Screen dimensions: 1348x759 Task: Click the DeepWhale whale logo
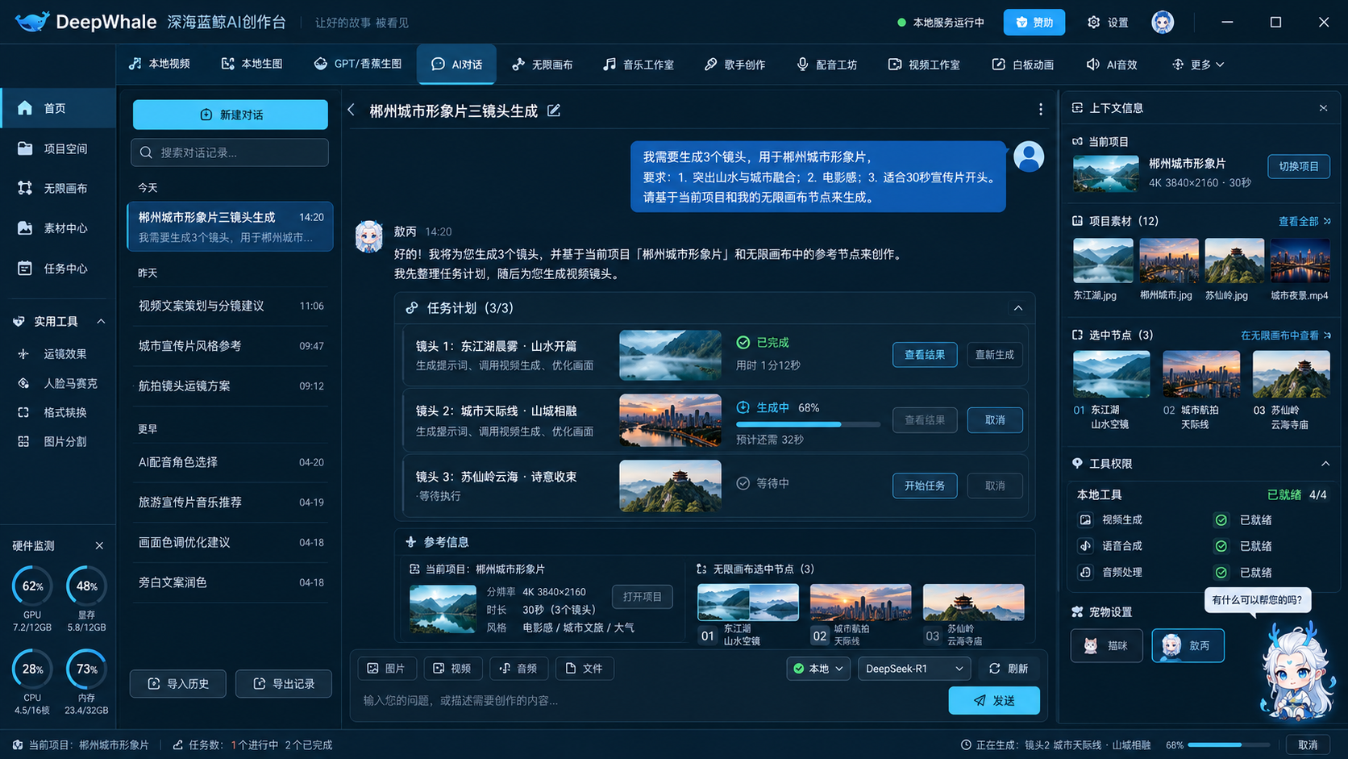32,22
